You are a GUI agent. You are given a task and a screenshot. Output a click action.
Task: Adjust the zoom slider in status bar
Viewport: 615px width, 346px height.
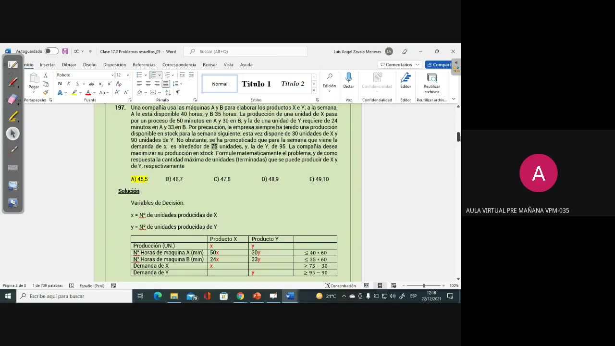tap(424, 285)
